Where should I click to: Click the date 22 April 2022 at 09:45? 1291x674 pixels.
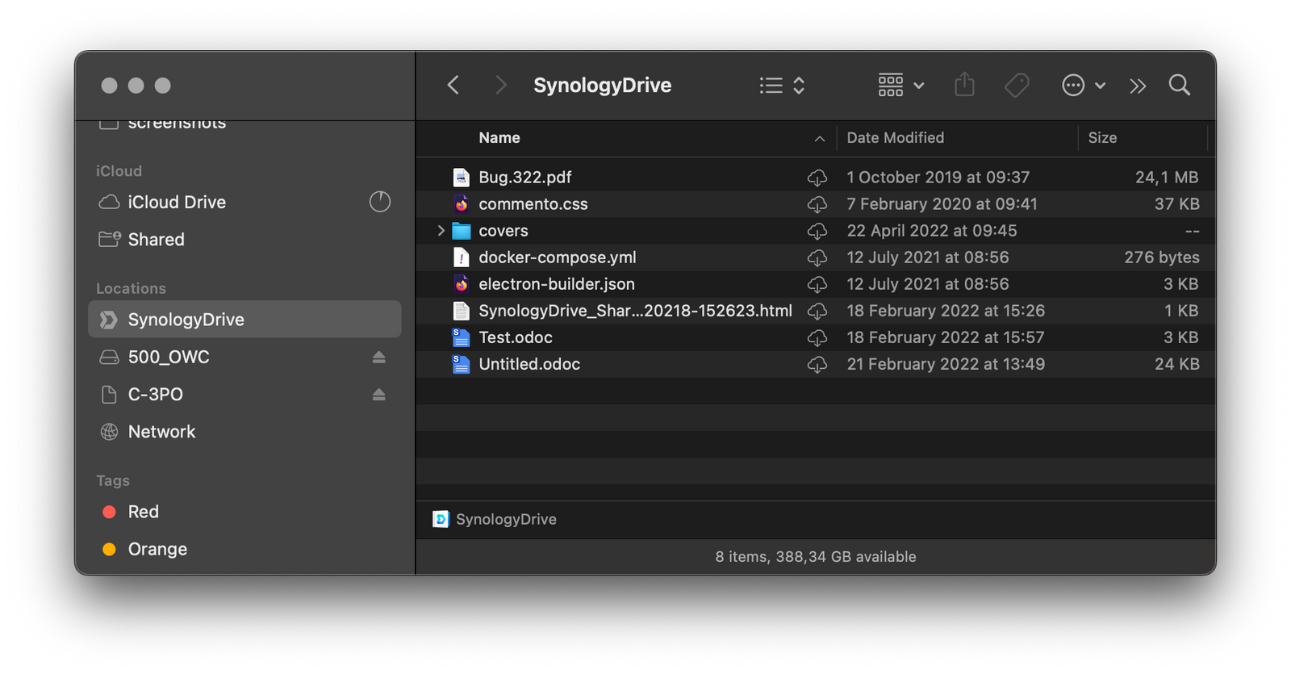931,231
